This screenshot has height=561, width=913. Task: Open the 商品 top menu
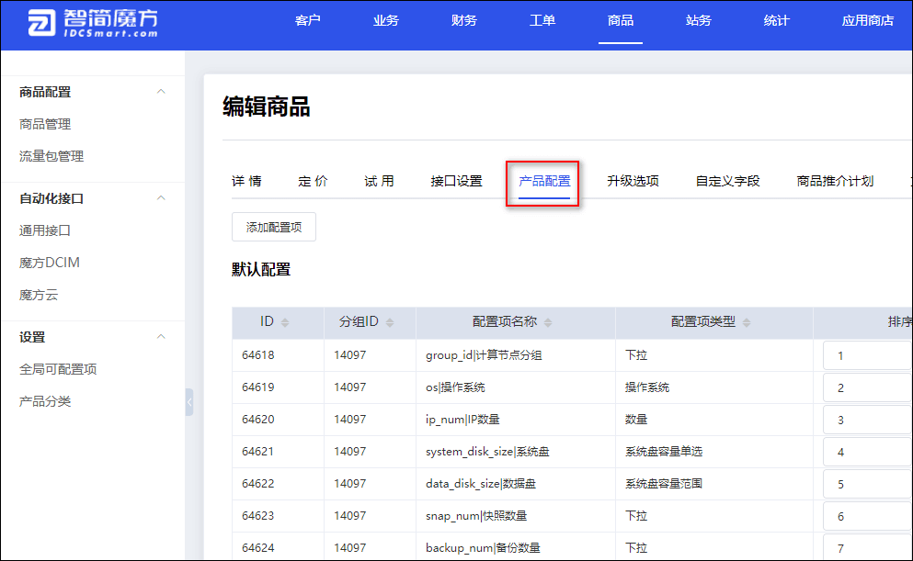coord(620,21)
